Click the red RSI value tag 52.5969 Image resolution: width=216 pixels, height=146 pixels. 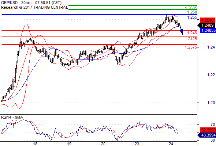click(208, 130)
